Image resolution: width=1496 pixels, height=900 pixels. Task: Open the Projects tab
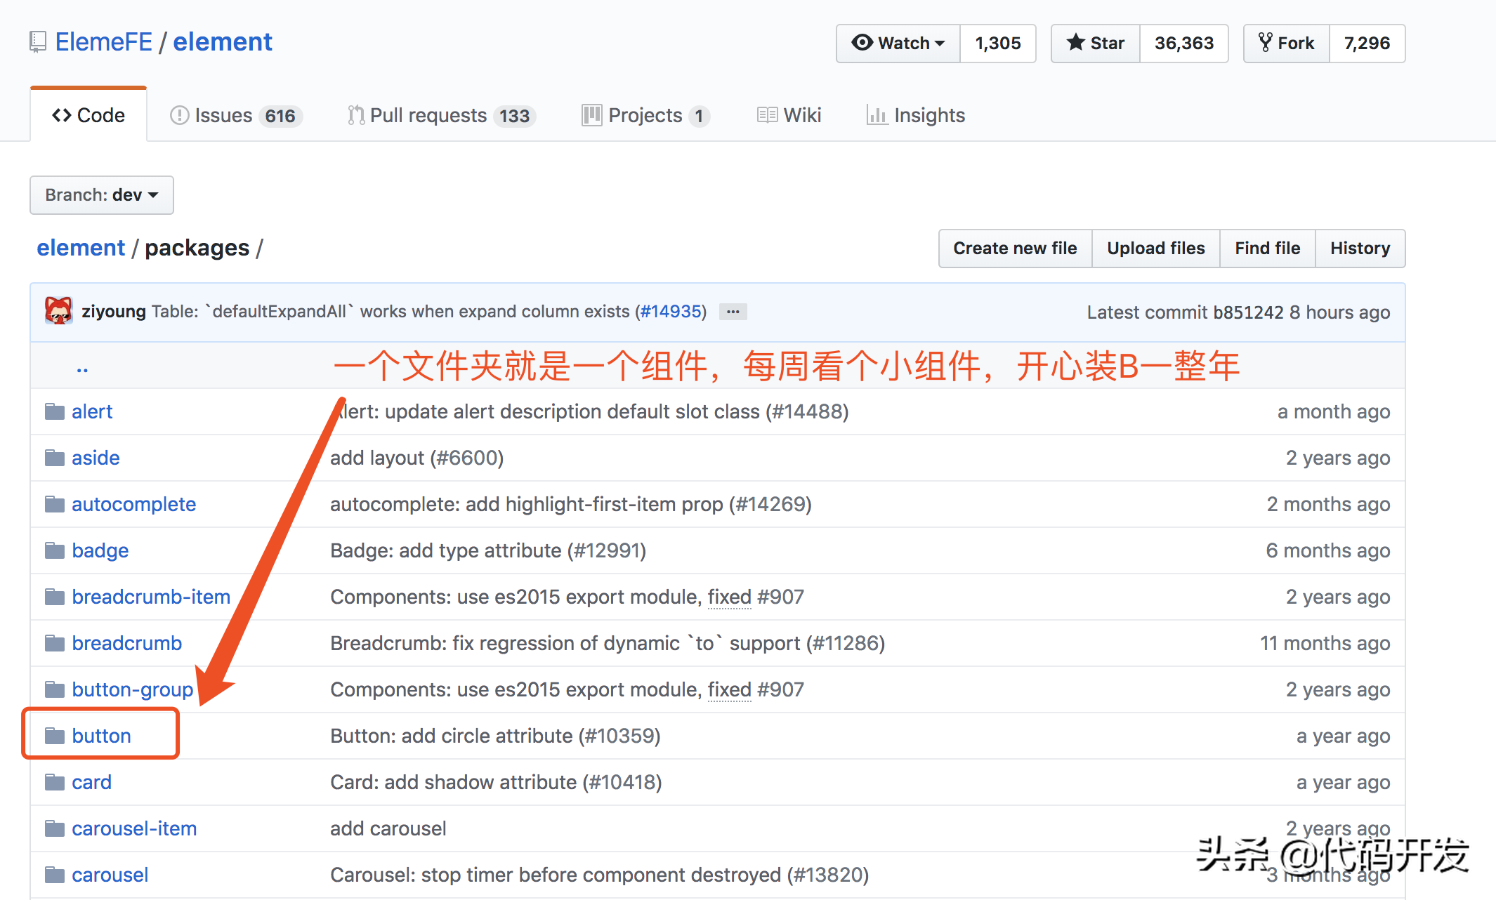pyautogui.click(x=646, y=115)
